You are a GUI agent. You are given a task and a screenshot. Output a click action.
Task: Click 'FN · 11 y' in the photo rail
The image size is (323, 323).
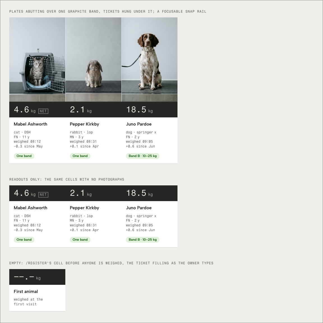click(x=22, y=137)
